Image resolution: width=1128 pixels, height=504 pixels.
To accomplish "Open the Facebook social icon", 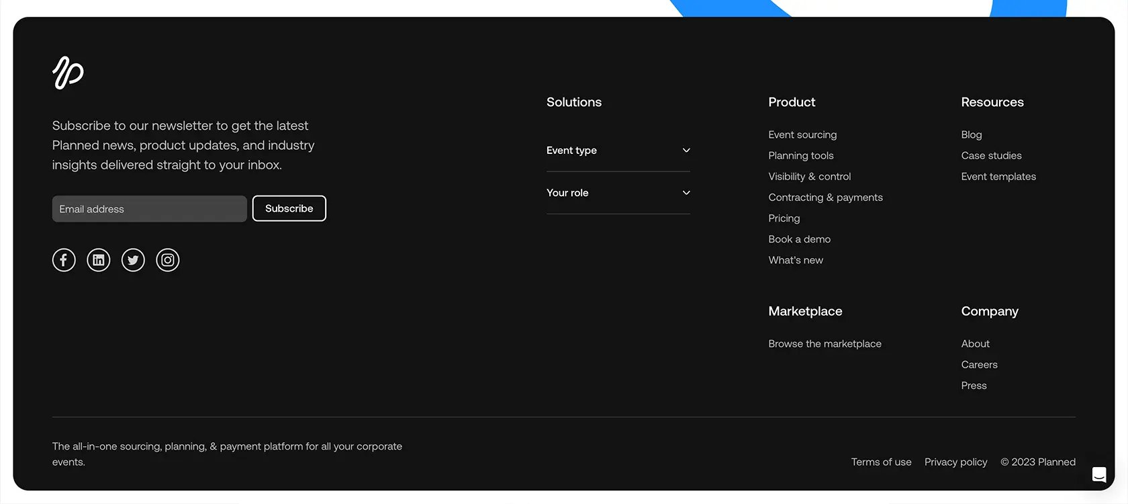I will pyautogui.click(x=64, y=260).
